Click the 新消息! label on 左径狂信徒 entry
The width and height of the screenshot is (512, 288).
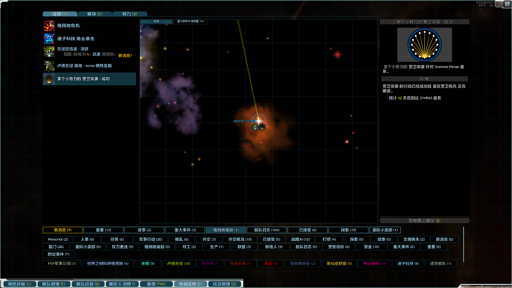pyautogui.click(x=125, y=55)
